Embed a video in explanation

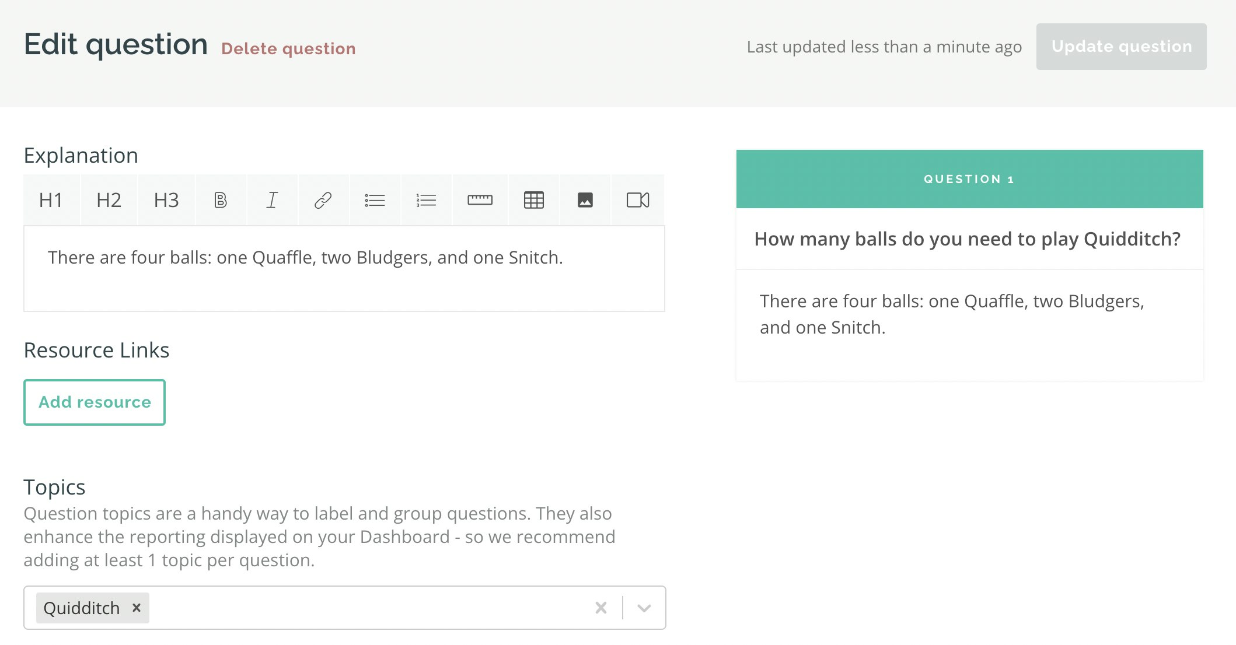(x=637, y=200)
